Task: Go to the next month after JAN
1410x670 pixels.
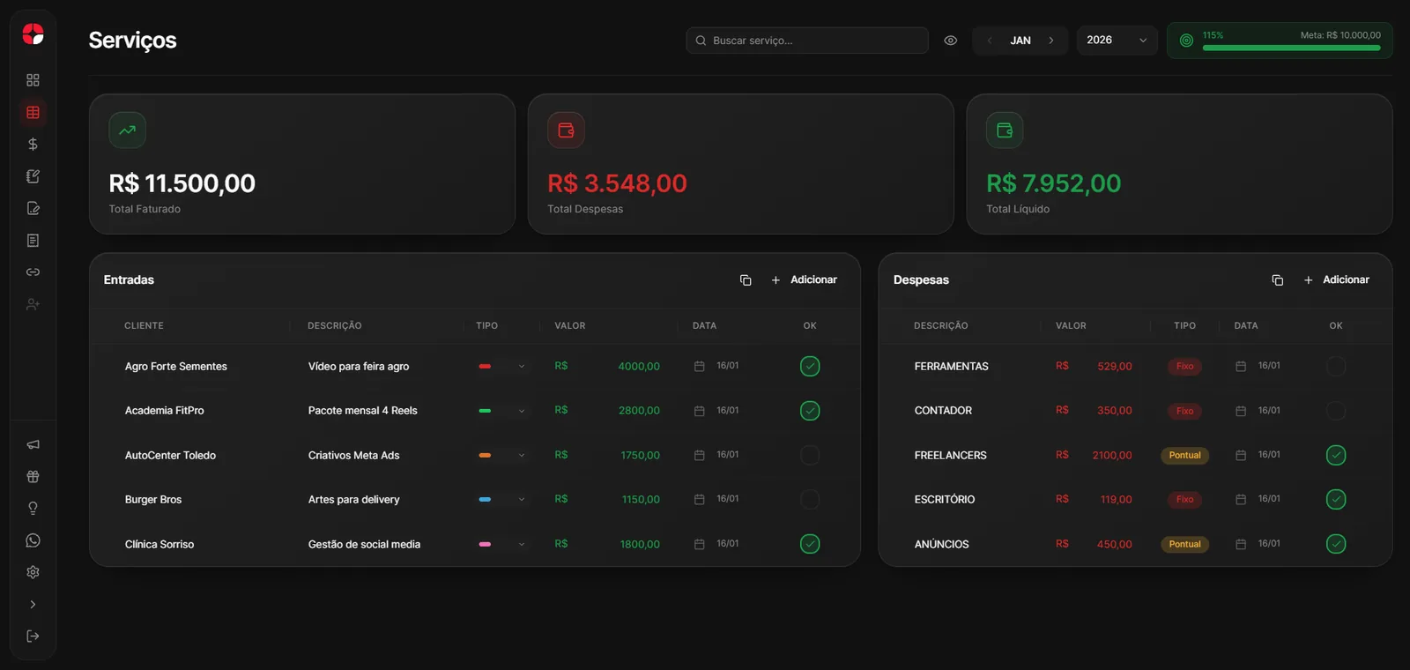Action: coord(1050,41)
